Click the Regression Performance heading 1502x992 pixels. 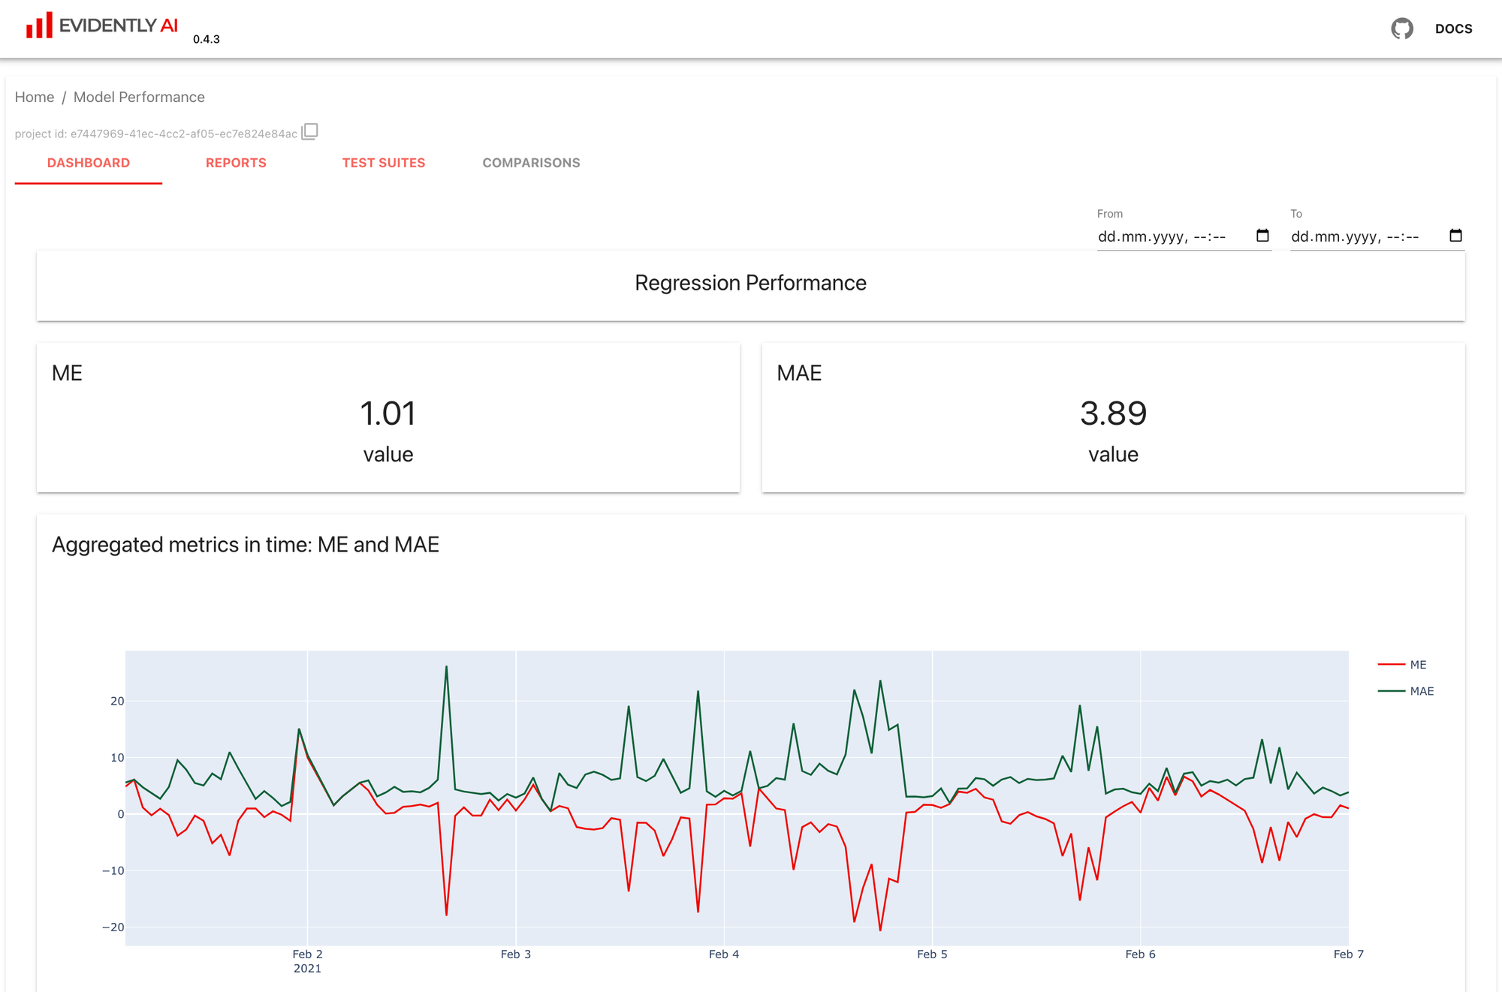click(x=750, y=283)
